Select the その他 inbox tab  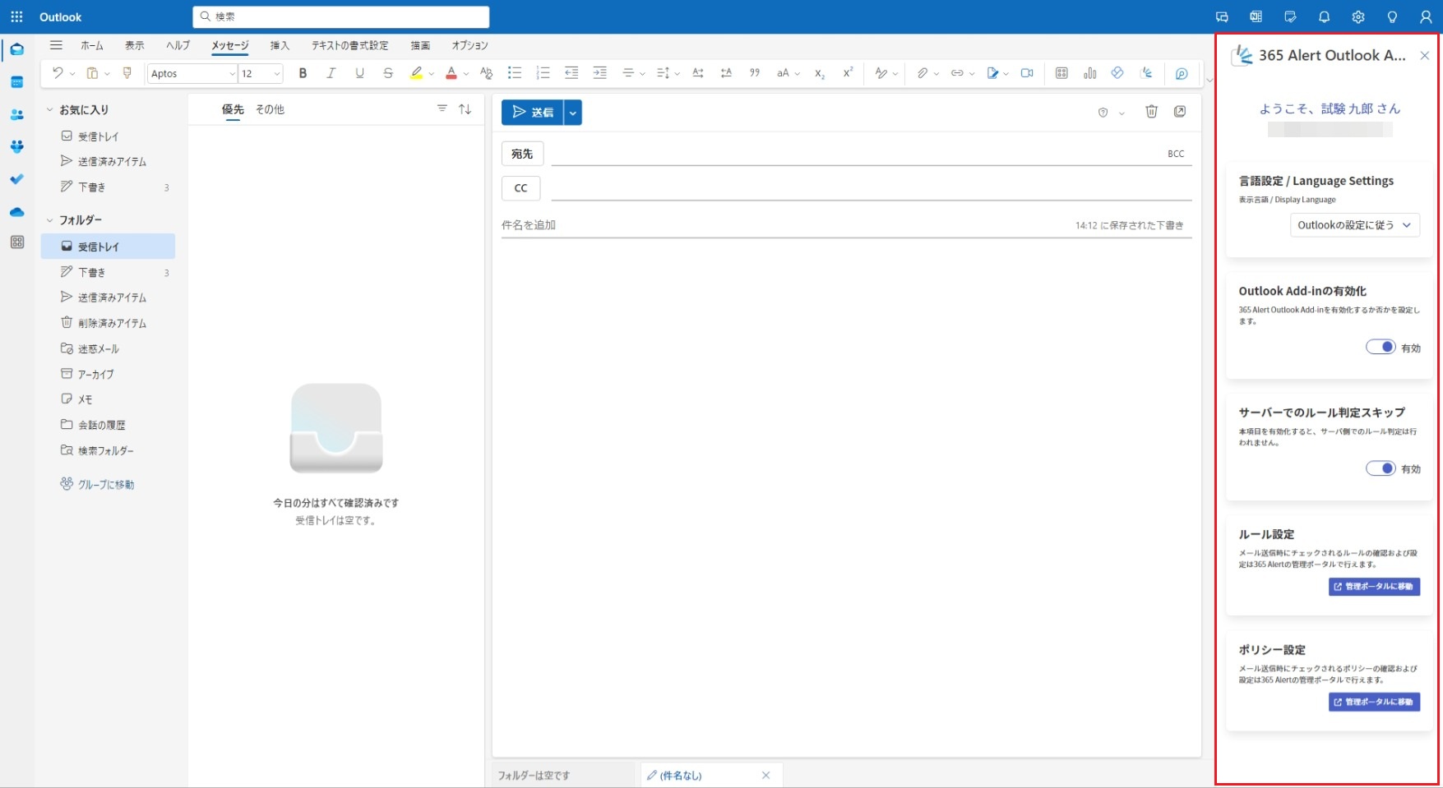point(270,109)
